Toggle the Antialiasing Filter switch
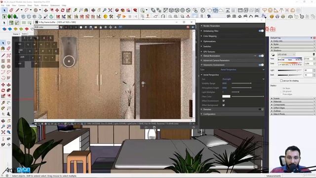The height and width of the screenshot is (178, 316). (x=261, y=31)
